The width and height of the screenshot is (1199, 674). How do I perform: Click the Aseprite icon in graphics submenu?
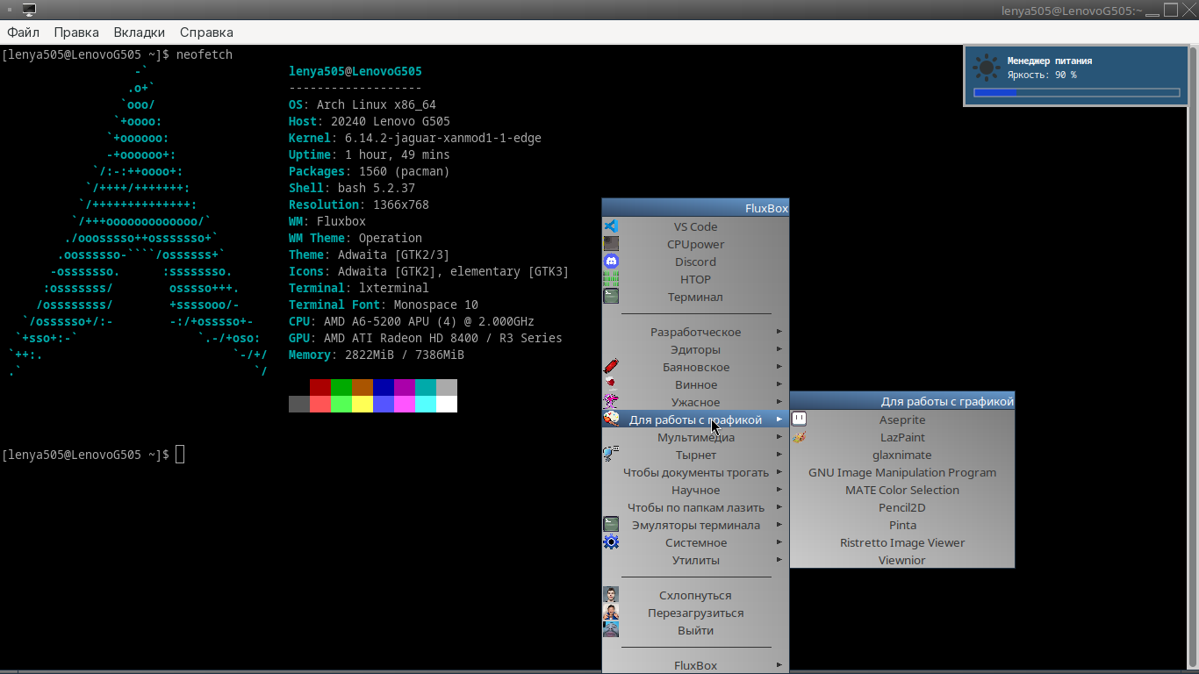[x=799, y=419]
